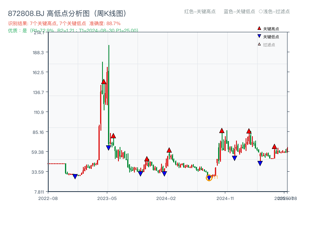The height and width of the screenshot is (239, 319).
Task: Click the red high-point marker near 2024-11
Action: 222,130
